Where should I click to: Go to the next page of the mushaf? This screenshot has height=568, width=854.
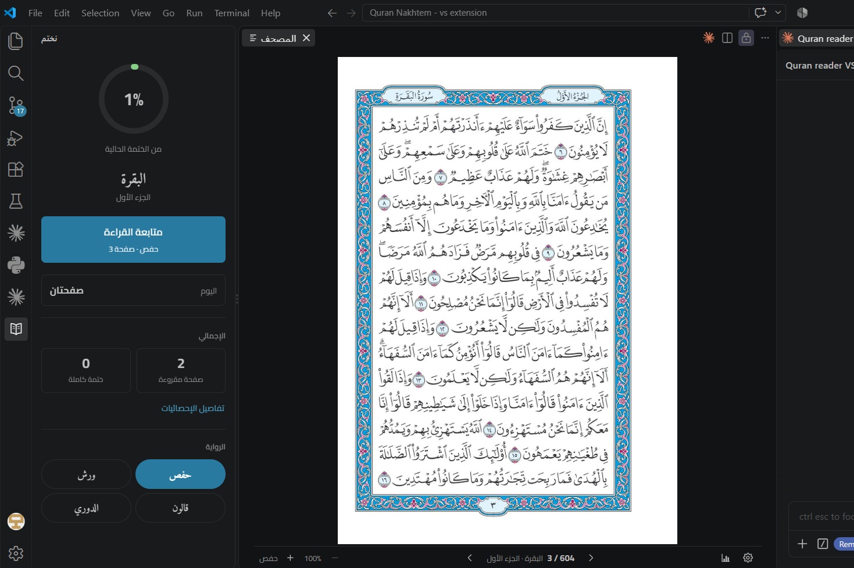591,558
